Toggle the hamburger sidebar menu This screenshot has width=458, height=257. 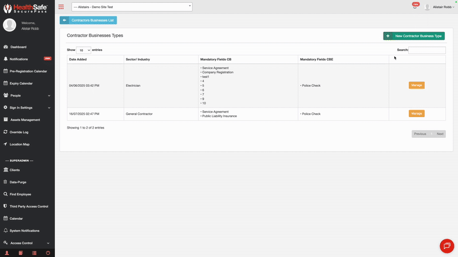(x=61, y=7)
